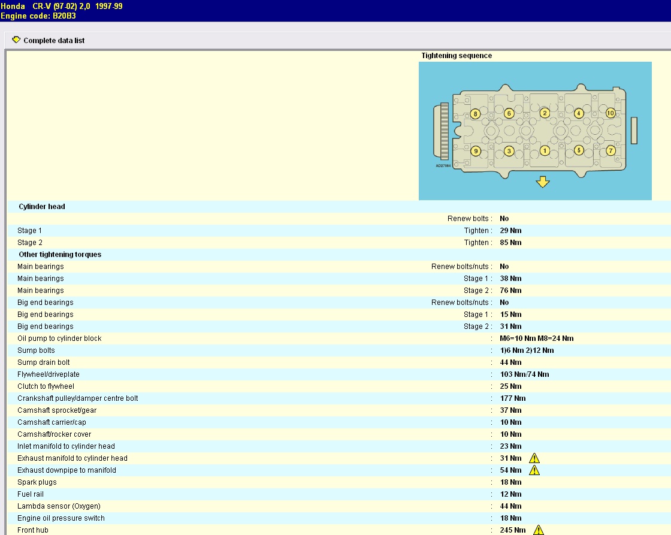Click the Tightening sequence caption
This screenshot has height=535, width=671.
457,56
